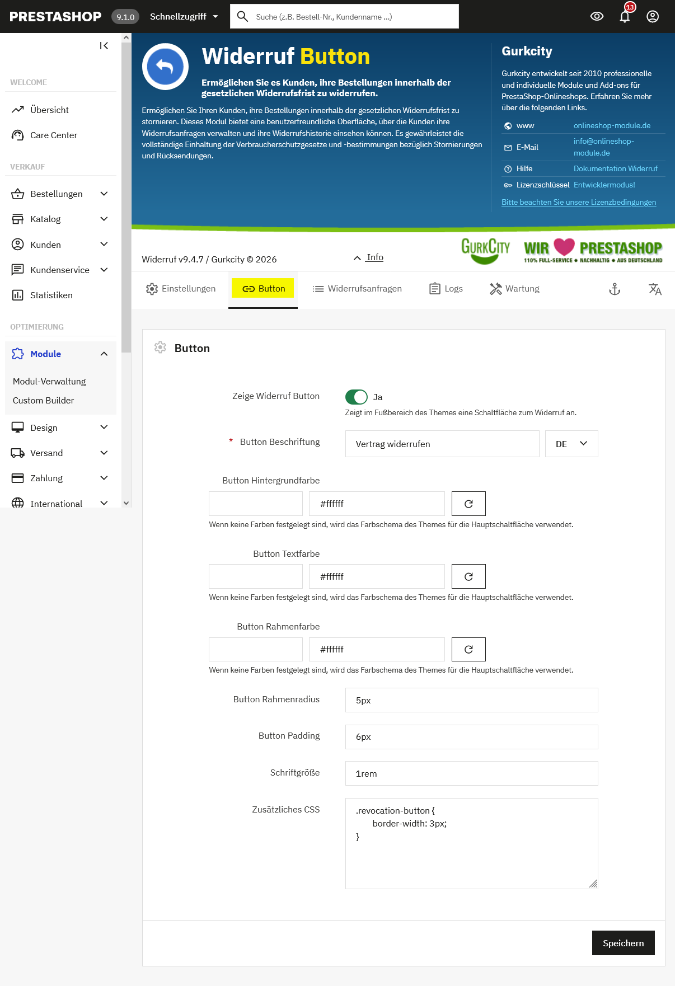Expand the Kunden submenu chevron
The image size is (675, 986).
[x=104, y=245]
